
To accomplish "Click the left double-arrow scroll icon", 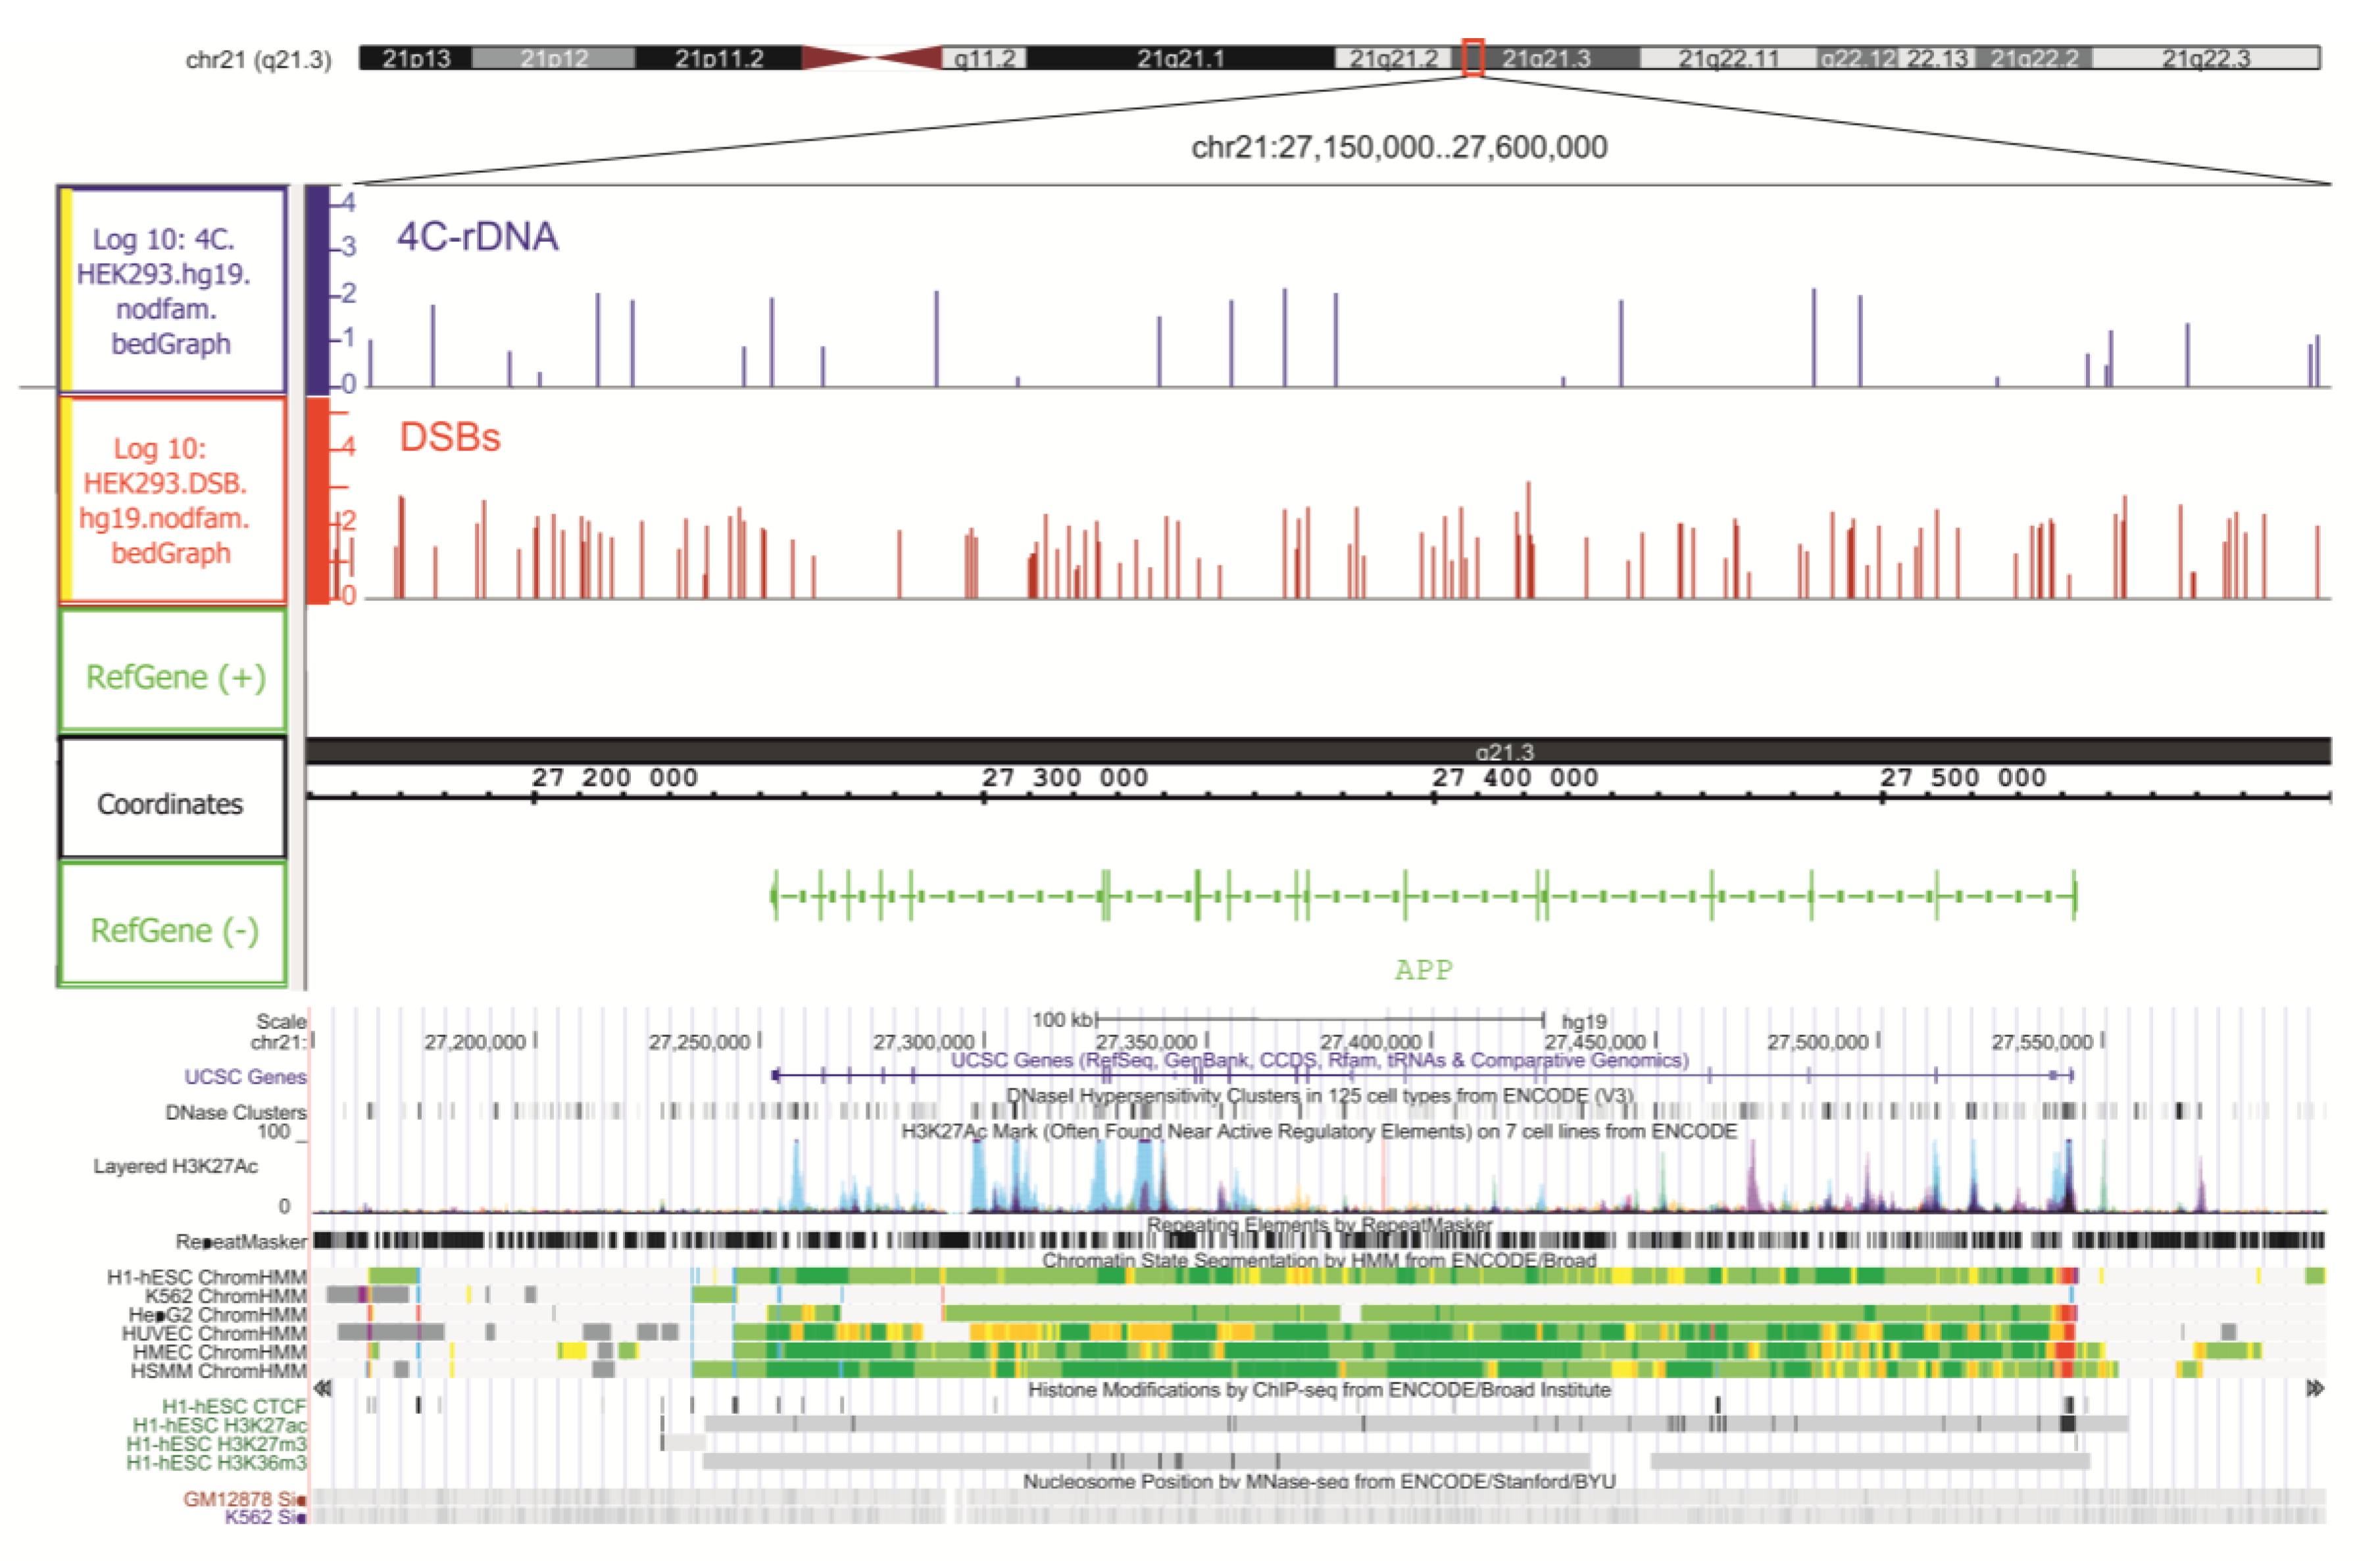I will pos(323,1388).
